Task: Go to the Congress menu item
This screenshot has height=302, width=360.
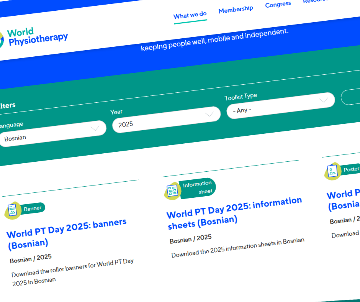Action: [278, 4]
